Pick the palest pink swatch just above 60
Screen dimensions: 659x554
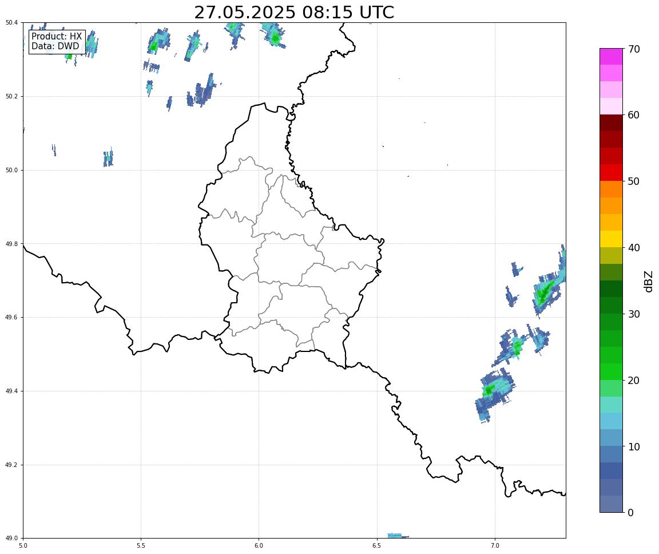pos(611,106)
